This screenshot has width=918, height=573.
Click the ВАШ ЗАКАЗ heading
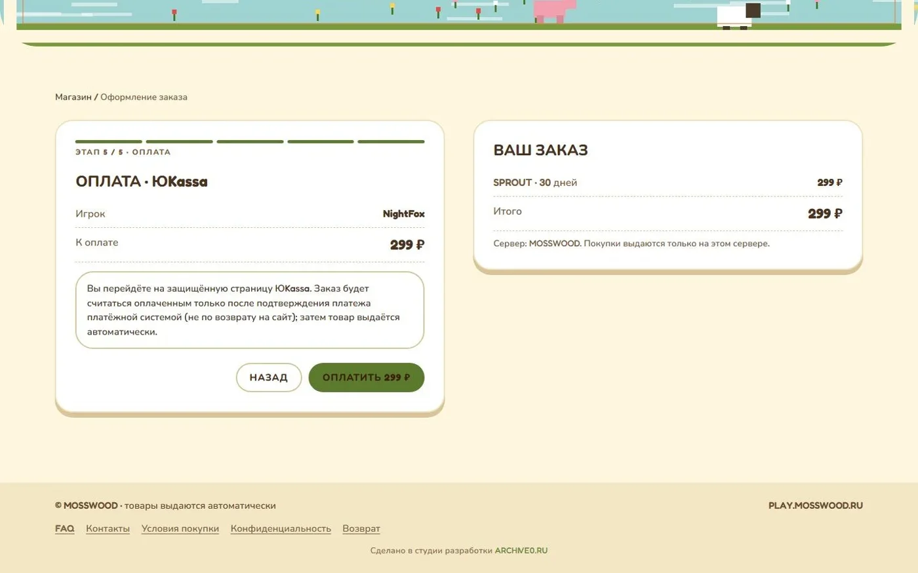[540, 150]
